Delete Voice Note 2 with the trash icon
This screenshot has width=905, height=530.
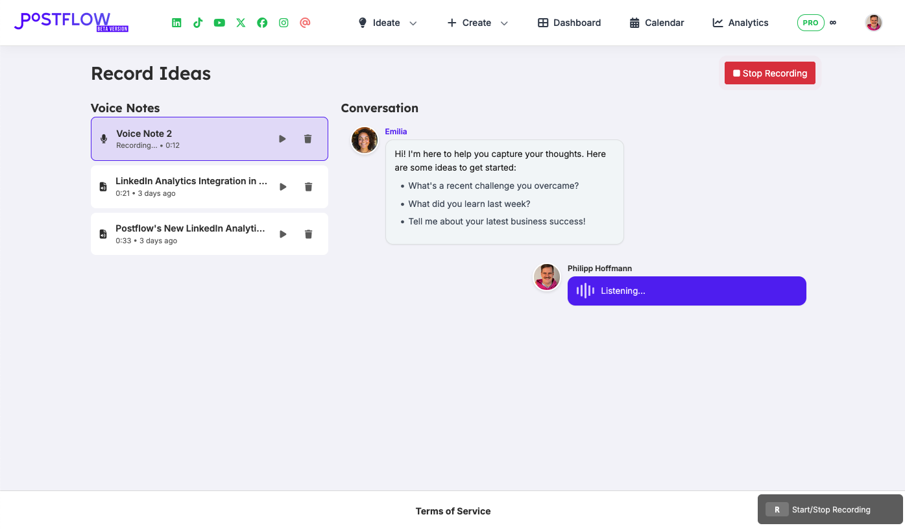pyautogui.click(x=308, y=138)
